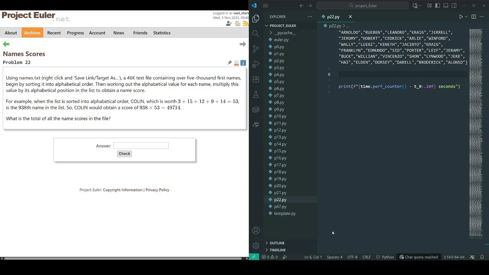Open template.py in the explorer
This screenshot has height=275, width=489.
pyautogui.click(x=285, y=214)
